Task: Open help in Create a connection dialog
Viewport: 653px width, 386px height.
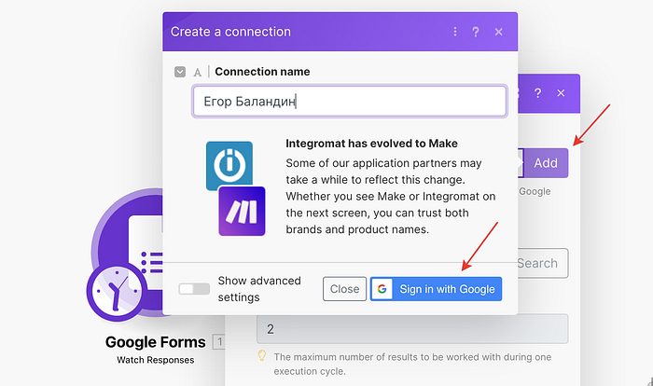Action: coord(476,32)
